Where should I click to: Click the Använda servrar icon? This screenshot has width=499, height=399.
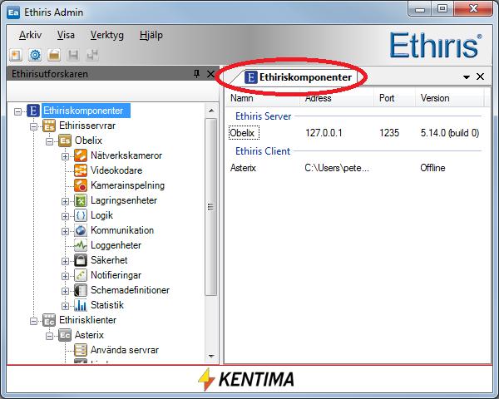point(81,350)
